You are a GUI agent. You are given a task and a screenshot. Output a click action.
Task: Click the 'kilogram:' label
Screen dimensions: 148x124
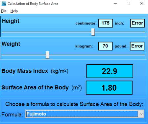pos(84,46)
